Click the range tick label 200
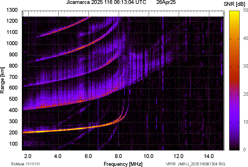 pyautogui.click(x=13, y=133)
